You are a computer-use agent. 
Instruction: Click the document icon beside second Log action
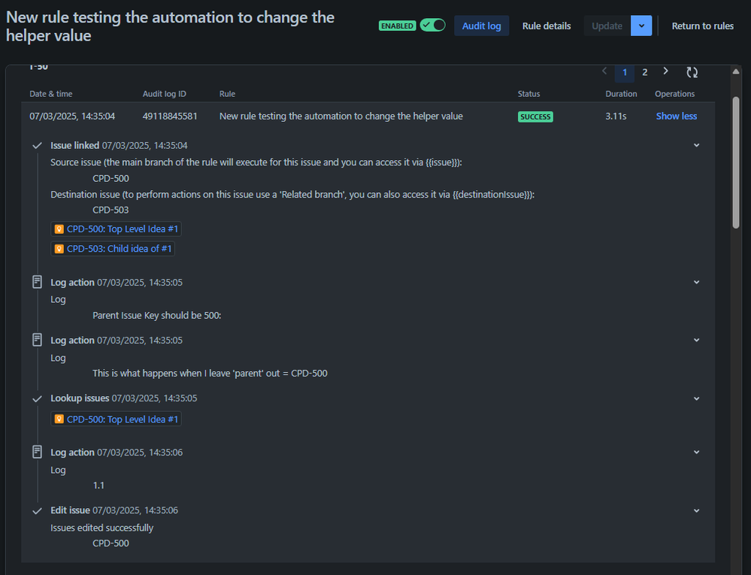tap(37, 340)
